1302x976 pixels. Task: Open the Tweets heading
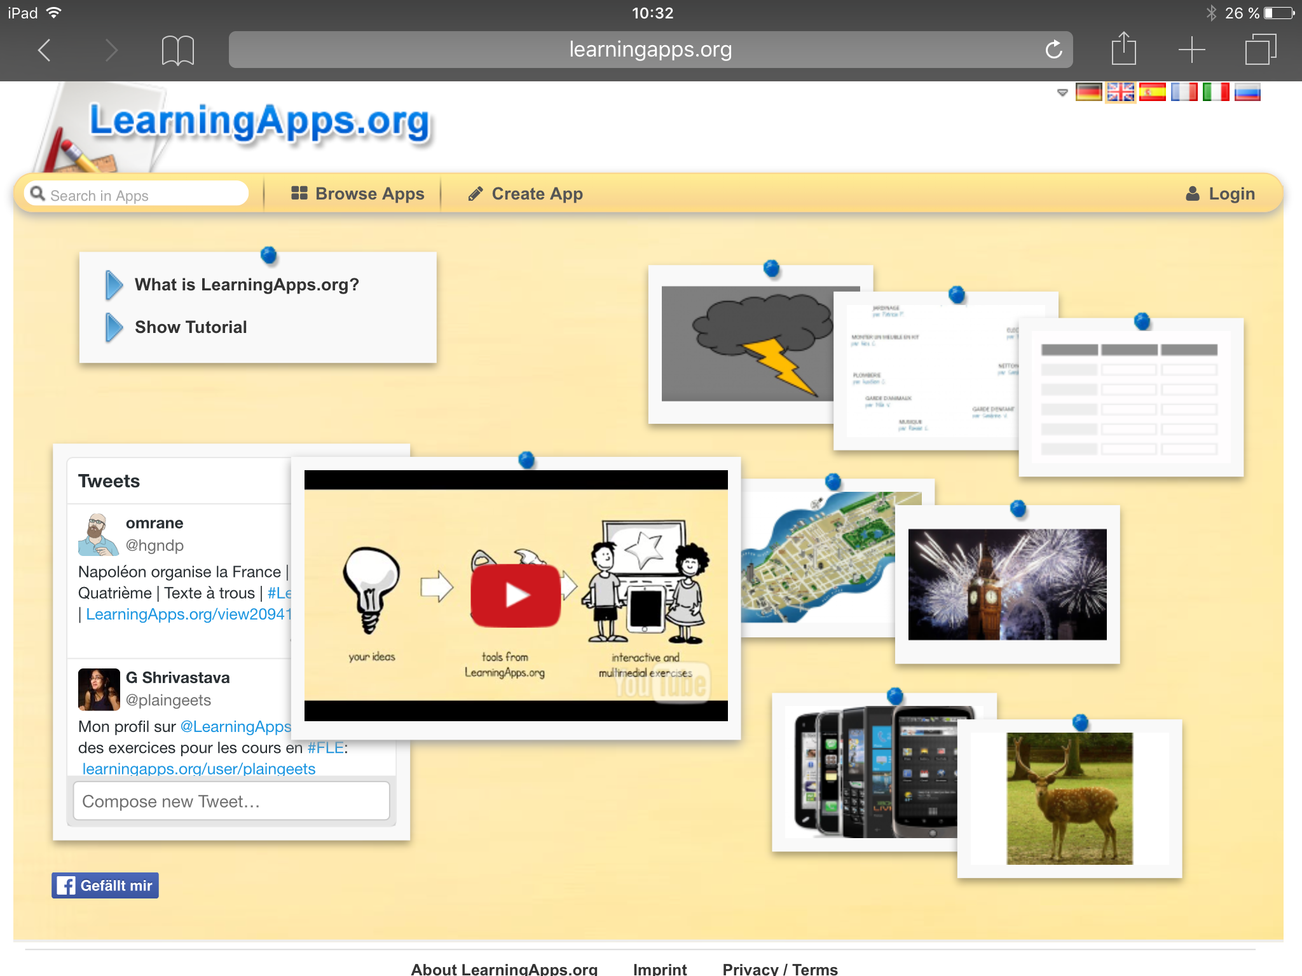[109, 481]
